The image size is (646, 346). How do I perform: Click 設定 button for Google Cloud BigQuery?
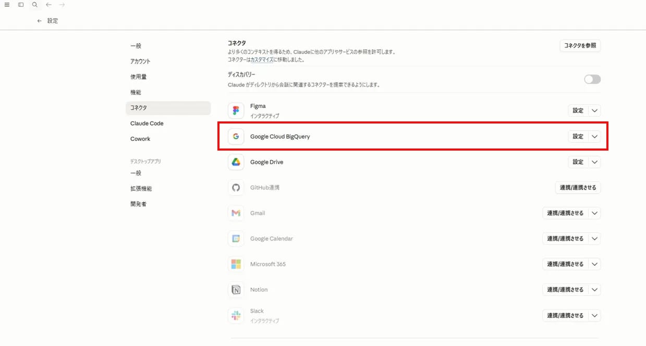coord(578,137)
